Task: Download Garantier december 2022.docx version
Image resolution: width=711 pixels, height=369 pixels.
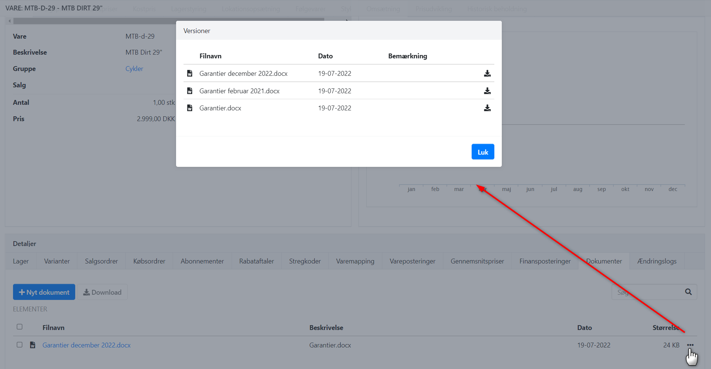Action: tap(487, 74)
